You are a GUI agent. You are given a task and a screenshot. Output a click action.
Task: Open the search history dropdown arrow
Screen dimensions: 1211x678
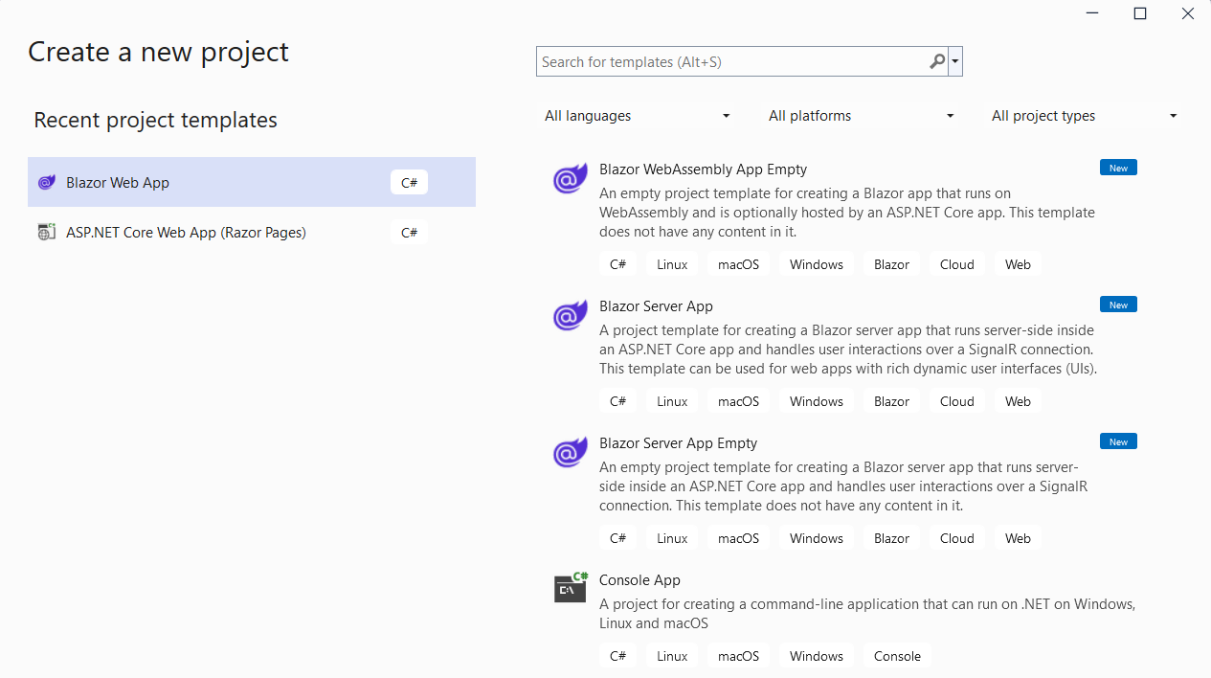954,60
